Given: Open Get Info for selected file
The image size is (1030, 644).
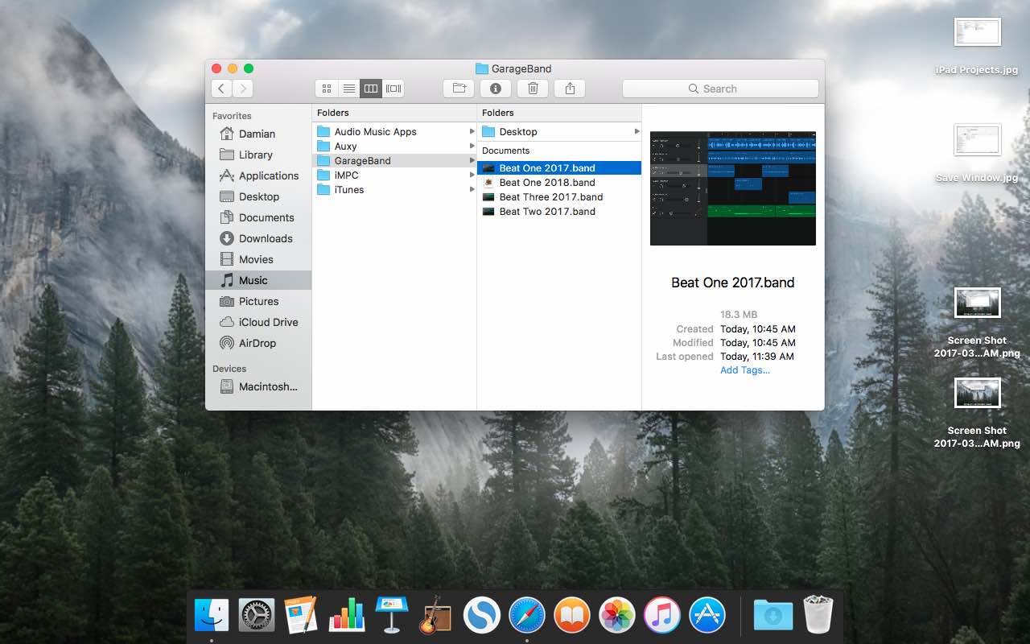Looking at the screenshot, I should click(496, 89).
